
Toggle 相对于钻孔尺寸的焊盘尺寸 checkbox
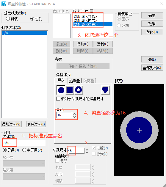click(x=58, y=99)
